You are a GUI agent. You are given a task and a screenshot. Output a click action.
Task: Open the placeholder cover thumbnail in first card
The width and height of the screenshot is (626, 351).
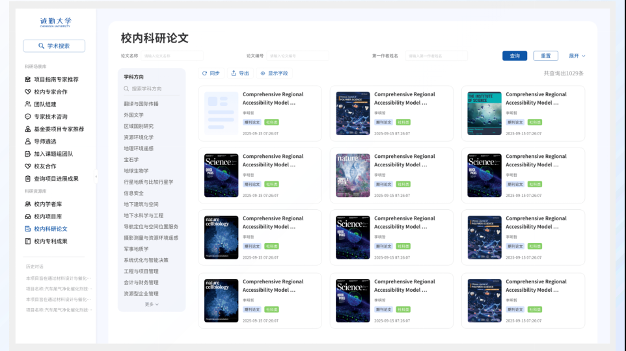(x=221, y=113)
